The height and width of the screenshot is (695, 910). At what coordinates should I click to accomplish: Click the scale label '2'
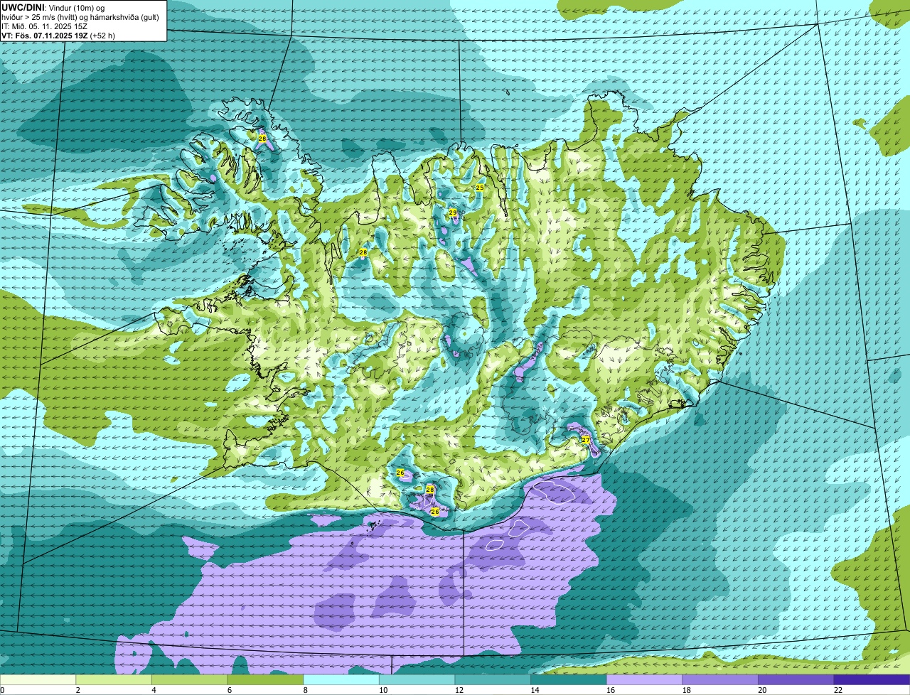coord(77,690)
